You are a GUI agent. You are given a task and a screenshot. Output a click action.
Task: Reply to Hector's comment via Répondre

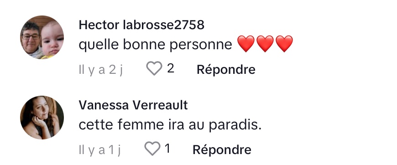226,69
